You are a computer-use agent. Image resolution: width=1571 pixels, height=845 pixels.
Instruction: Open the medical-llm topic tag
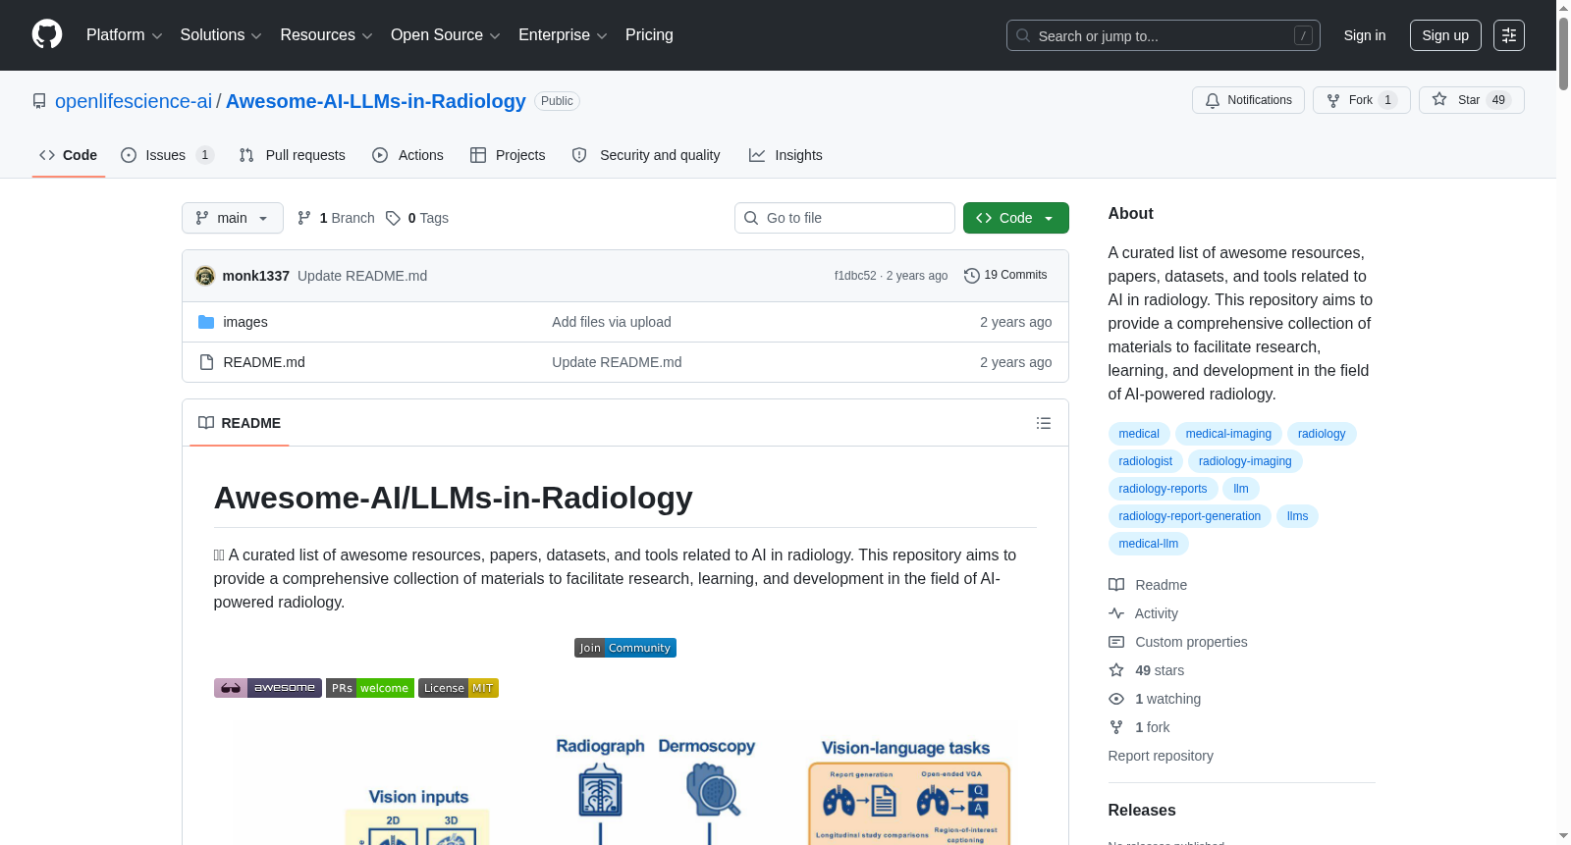[1149, 544]
